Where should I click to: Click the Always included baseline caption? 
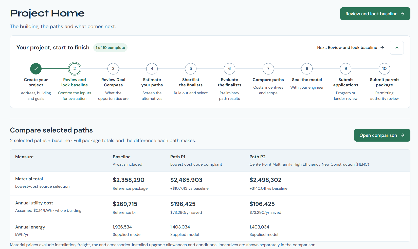coord(128,164)
